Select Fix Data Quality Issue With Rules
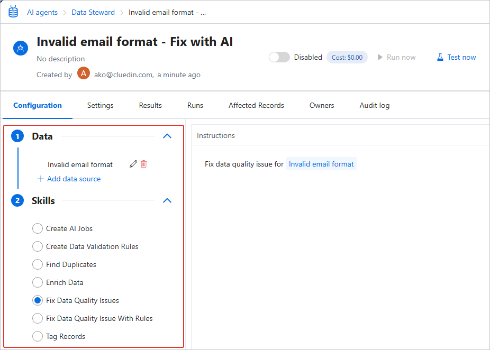 click(x=38, y=318)
